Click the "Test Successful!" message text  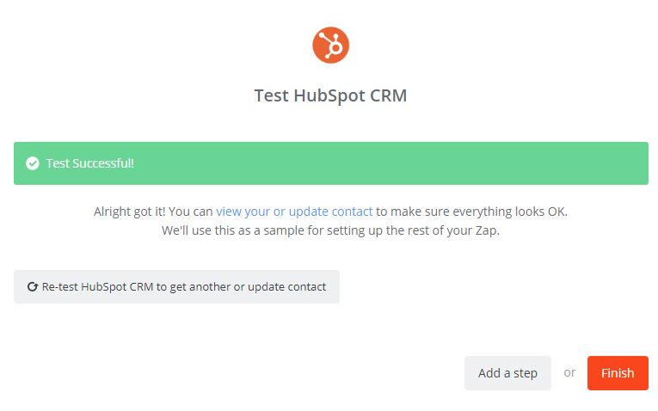pyautogui.click(x=89, y=163)
